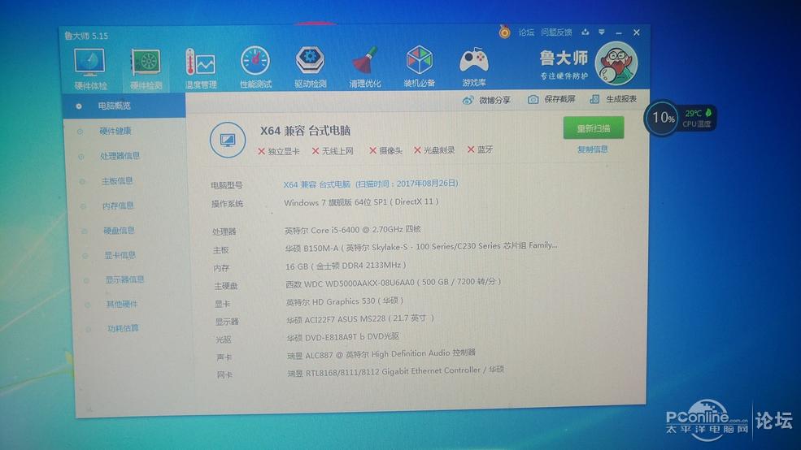Click 清理优化 cleanup broom icon
This screenshot has height=450, width=801.
coord(365,67)
